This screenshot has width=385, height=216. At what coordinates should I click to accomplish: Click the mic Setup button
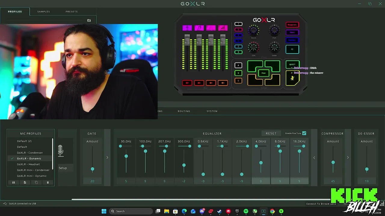pyautogui.click(x=63, y=168)
